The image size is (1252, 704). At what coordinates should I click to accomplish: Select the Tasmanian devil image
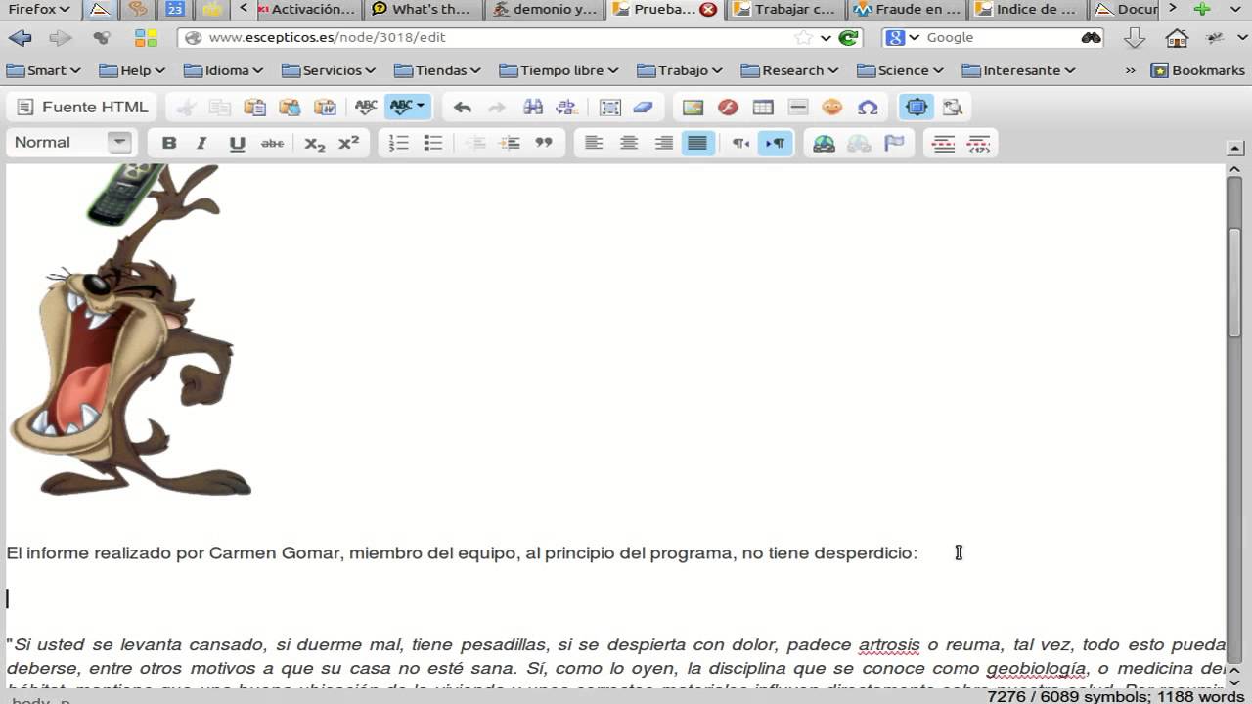129,330
